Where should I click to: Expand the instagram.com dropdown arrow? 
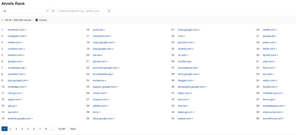[26, 36]
